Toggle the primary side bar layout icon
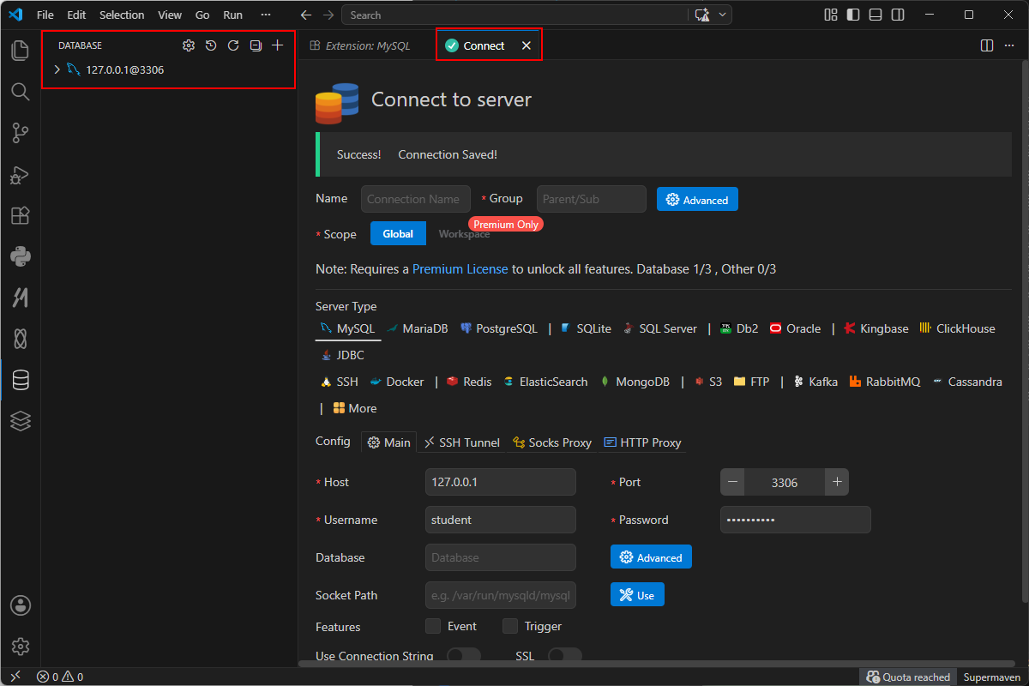The height and width of the screenshot is (686, 1029). tap(853, 15)
